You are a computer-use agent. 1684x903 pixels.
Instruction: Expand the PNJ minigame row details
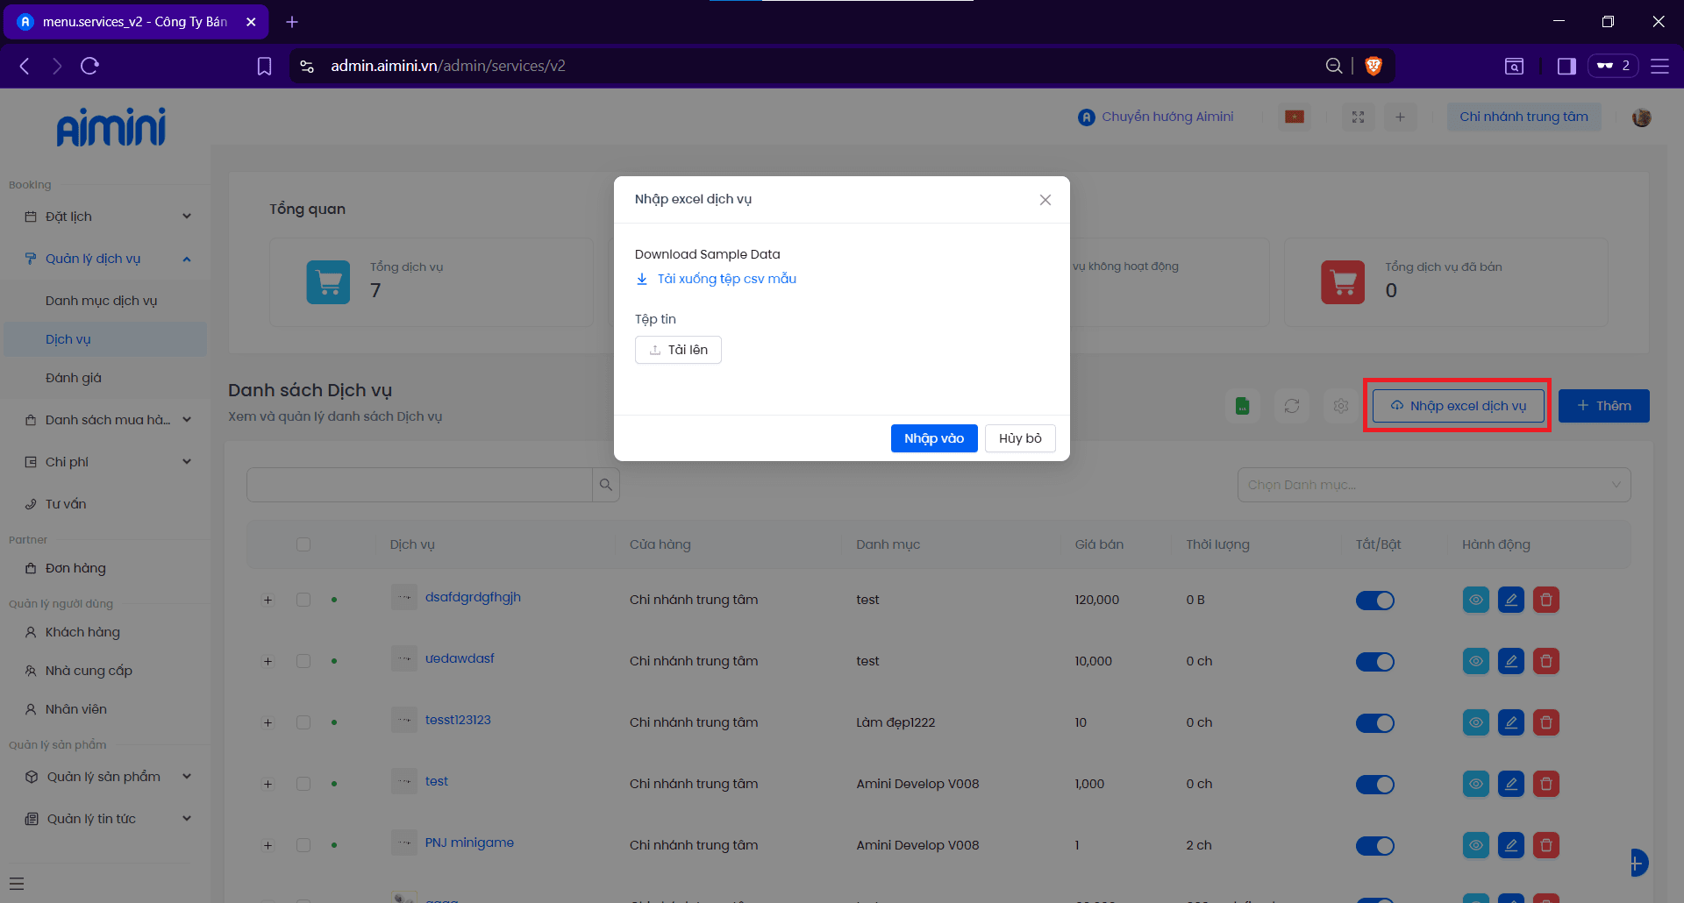[x=268, y=846]
